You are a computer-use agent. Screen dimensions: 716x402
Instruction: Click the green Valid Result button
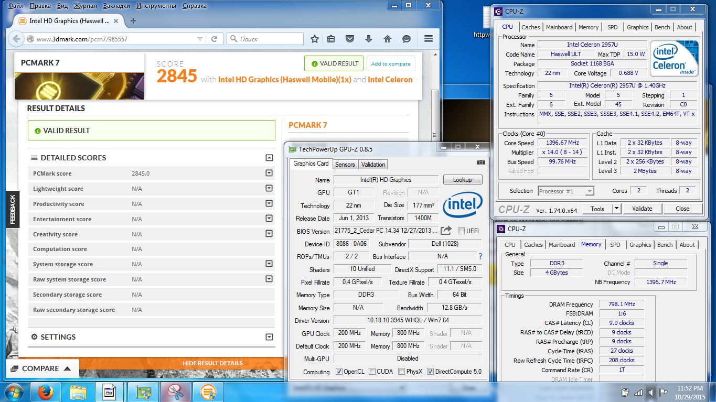pyautogui.click(x=334, y=63)
